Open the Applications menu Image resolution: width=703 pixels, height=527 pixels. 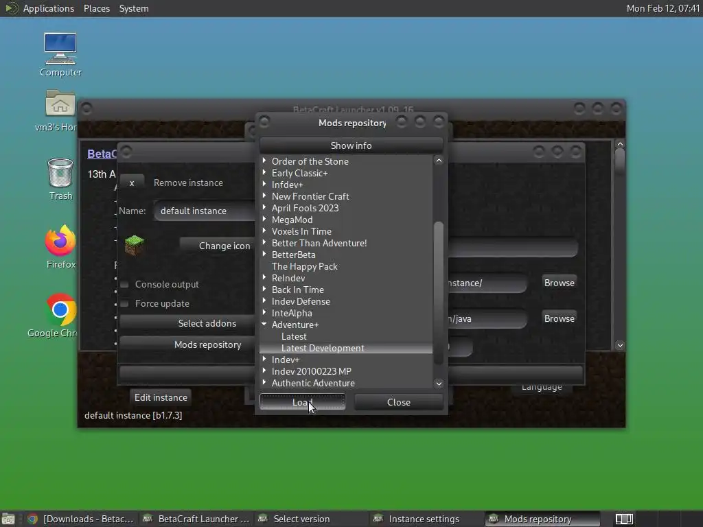[49, 8]
